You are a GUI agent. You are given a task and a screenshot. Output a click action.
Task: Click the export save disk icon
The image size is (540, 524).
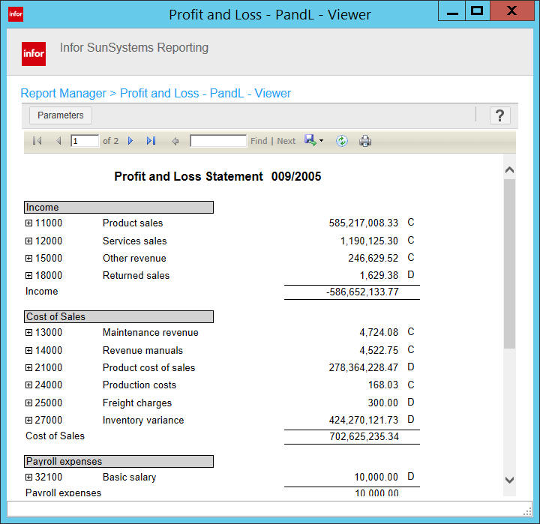click(310, 140)
